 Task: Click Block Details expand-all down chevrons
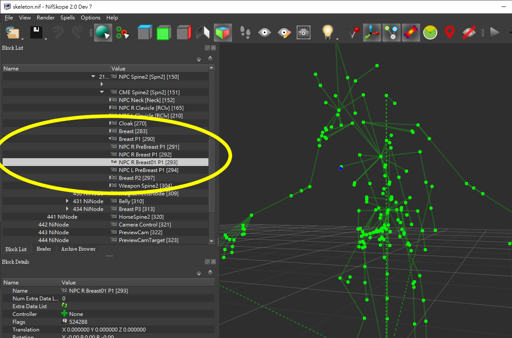199,274
